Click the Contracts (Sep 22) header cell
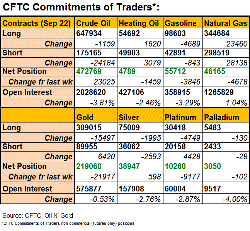Image resolution: width=250 pixels, height=231 pixels. [x=37, y=23]
